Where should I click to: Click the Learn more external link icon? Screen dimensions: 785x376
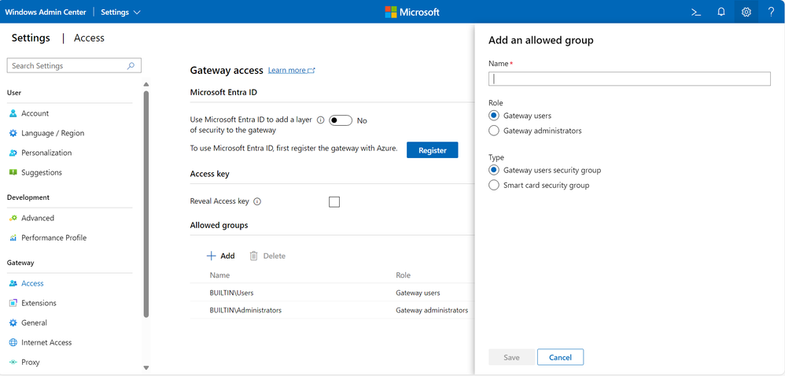(x=311, y=71)
